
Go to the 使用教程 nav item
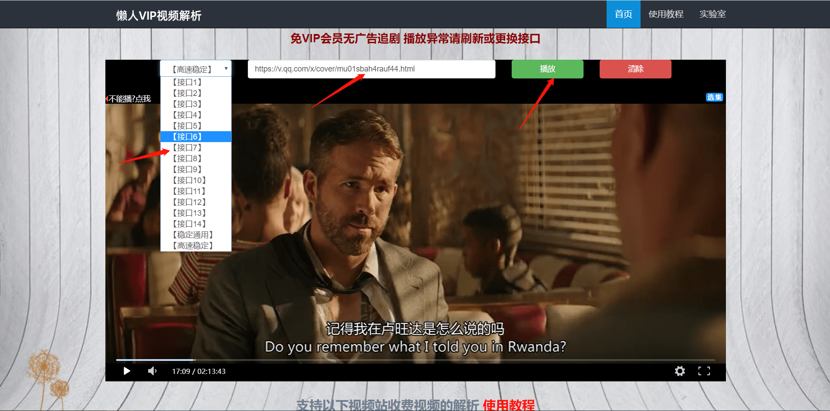click(665, 14)
